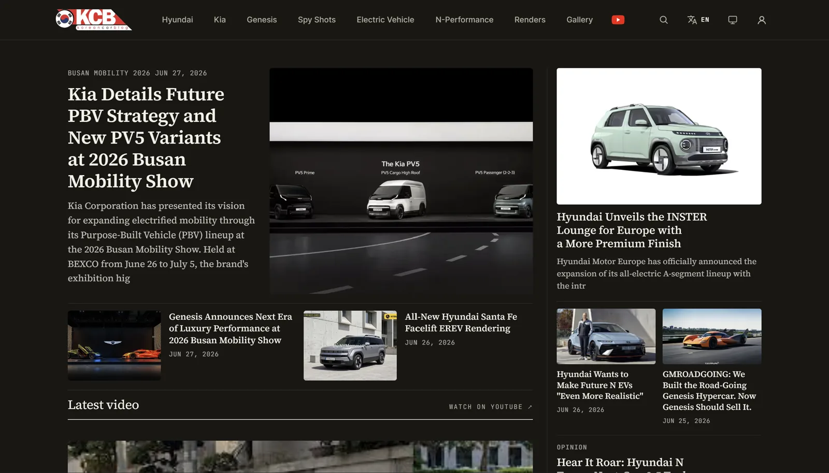Viewport: 829px width, 473px height.
Task: Open the Kia PV5 lineup image
Action: (401, 181)
